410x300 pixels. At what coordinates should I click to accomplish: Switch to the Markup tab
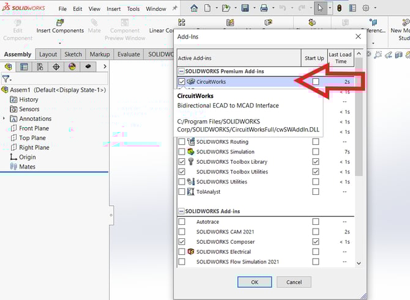pos(100,54)
